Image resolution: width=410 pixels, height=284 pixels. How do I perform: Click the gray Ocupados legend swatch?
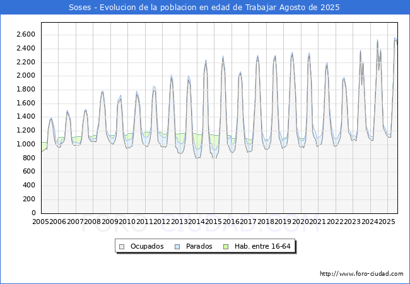(x=122, y=246)
